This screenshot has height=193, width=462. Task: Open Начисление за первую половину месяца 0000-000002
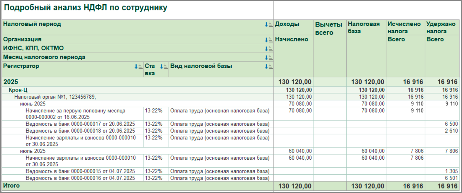coord(75,114)
